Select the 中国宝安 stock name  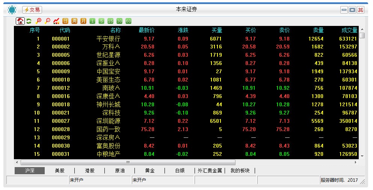pos(109,71)
